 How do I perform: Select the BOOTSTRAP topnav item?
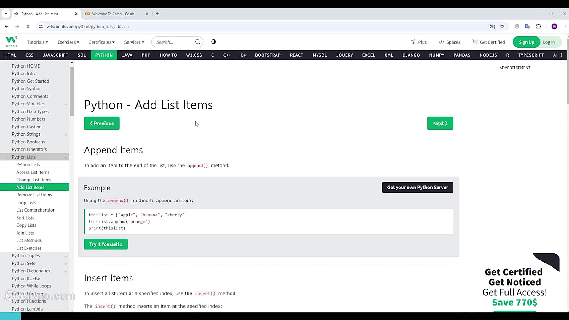click(x=268, y=55)
